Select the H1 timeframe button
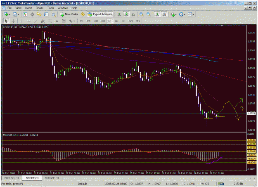The height and width of the screenshot is (187, 258). coord(110,21)
